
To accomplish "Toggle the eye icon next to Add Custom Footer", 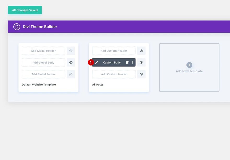I will tap(141, 74).
